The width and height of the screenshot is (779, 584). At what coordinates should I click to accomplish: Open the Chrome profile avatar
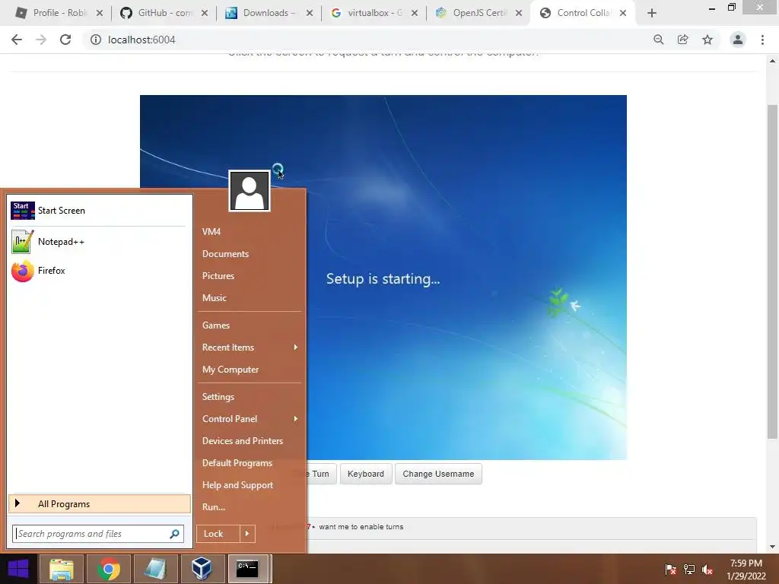click(738, 40)
